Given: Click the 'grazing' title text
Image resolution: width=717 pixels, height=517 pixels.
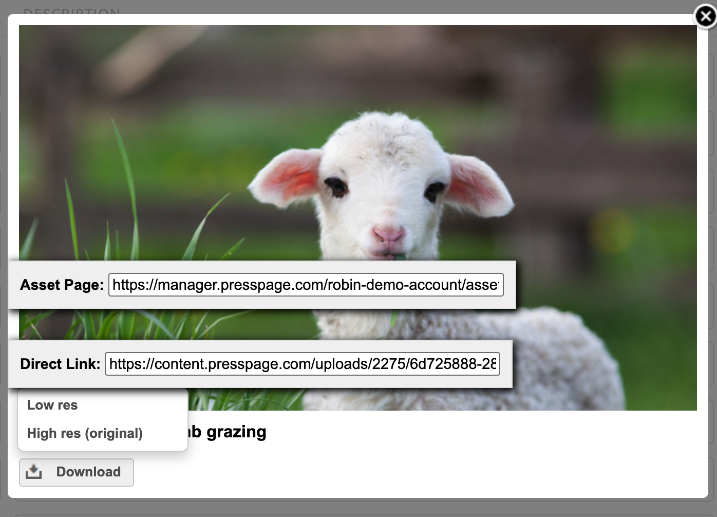Looking at the screenshot, I should point(236,432).
